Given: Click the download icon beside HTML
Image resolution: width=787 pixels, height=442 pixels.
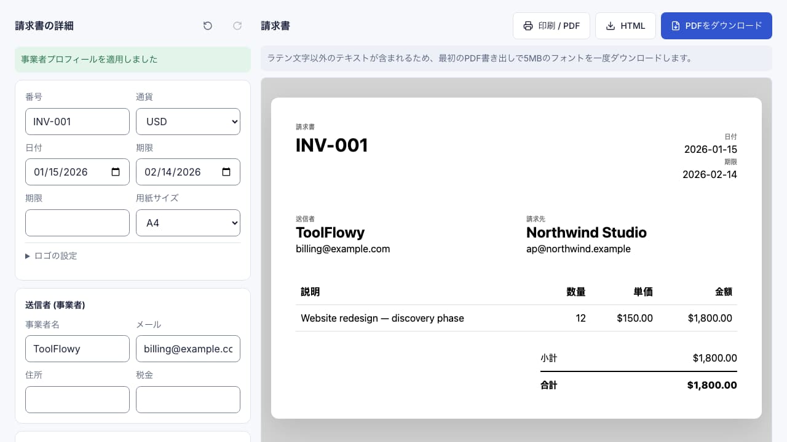Looking at the screenshot, I should [611, 26].
